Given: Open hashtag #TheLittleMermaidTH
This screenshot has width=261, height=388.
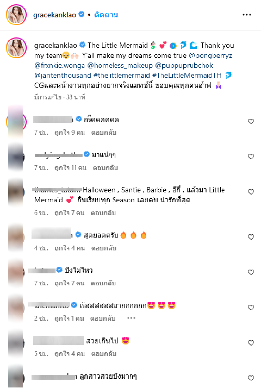Looking at the screenshot, I should [187, 75].
